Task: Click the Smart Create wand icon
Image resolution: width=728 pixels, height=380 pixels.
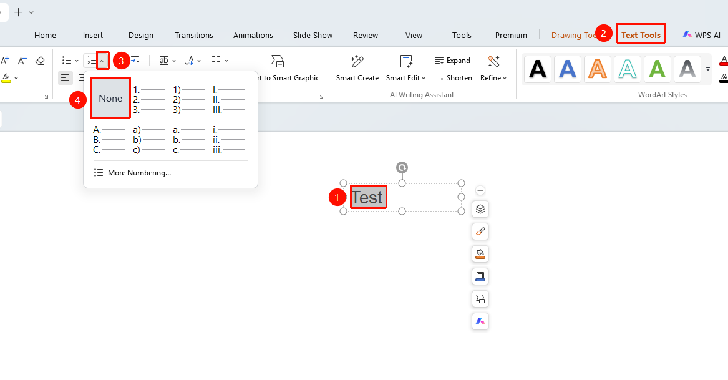Action: [x=357, y=61]
